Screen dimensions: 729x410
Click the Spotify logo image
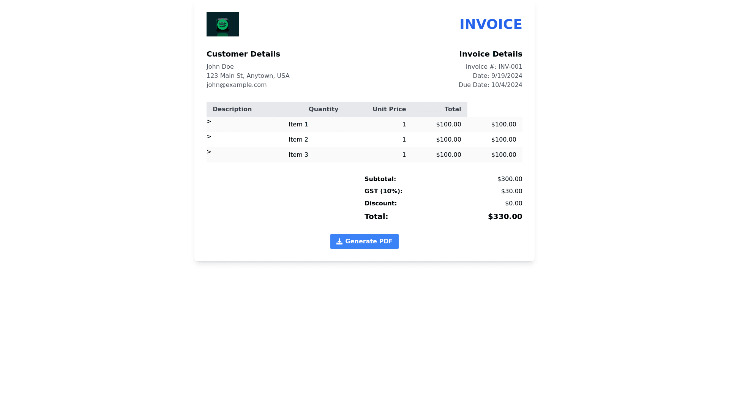(x=222, y=24)
